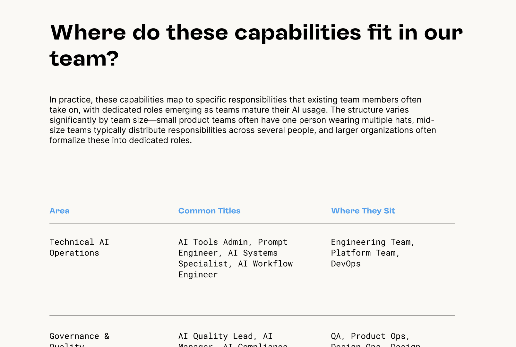Select the 'Technical AI Operations' table cell

click(79, 247)
